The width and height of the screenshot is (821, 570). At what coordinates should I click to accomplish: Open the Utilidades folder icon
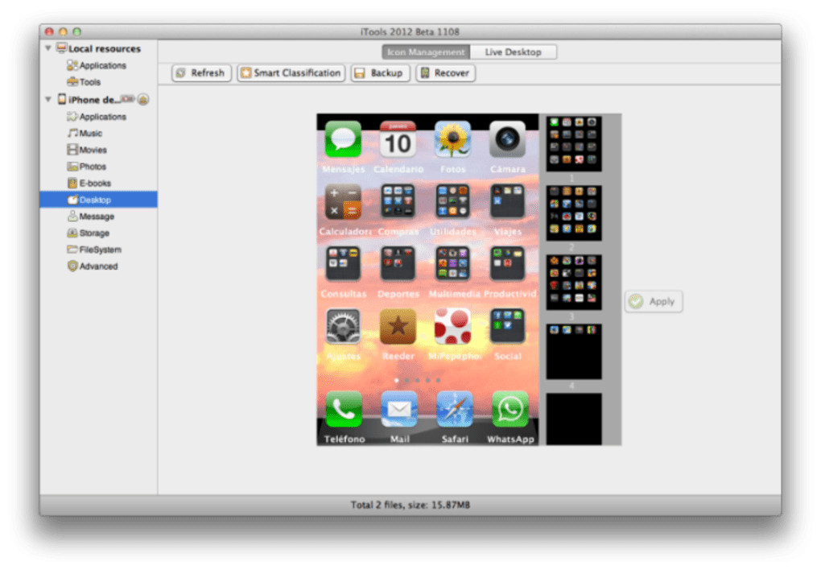coord(453,202)
